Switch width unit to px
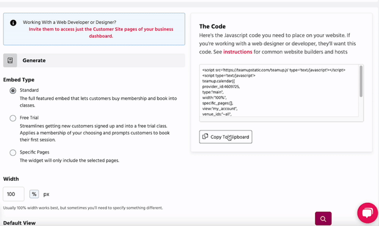Image resolution: width=379 pixels, height=226 pixels. coord(46,194)
